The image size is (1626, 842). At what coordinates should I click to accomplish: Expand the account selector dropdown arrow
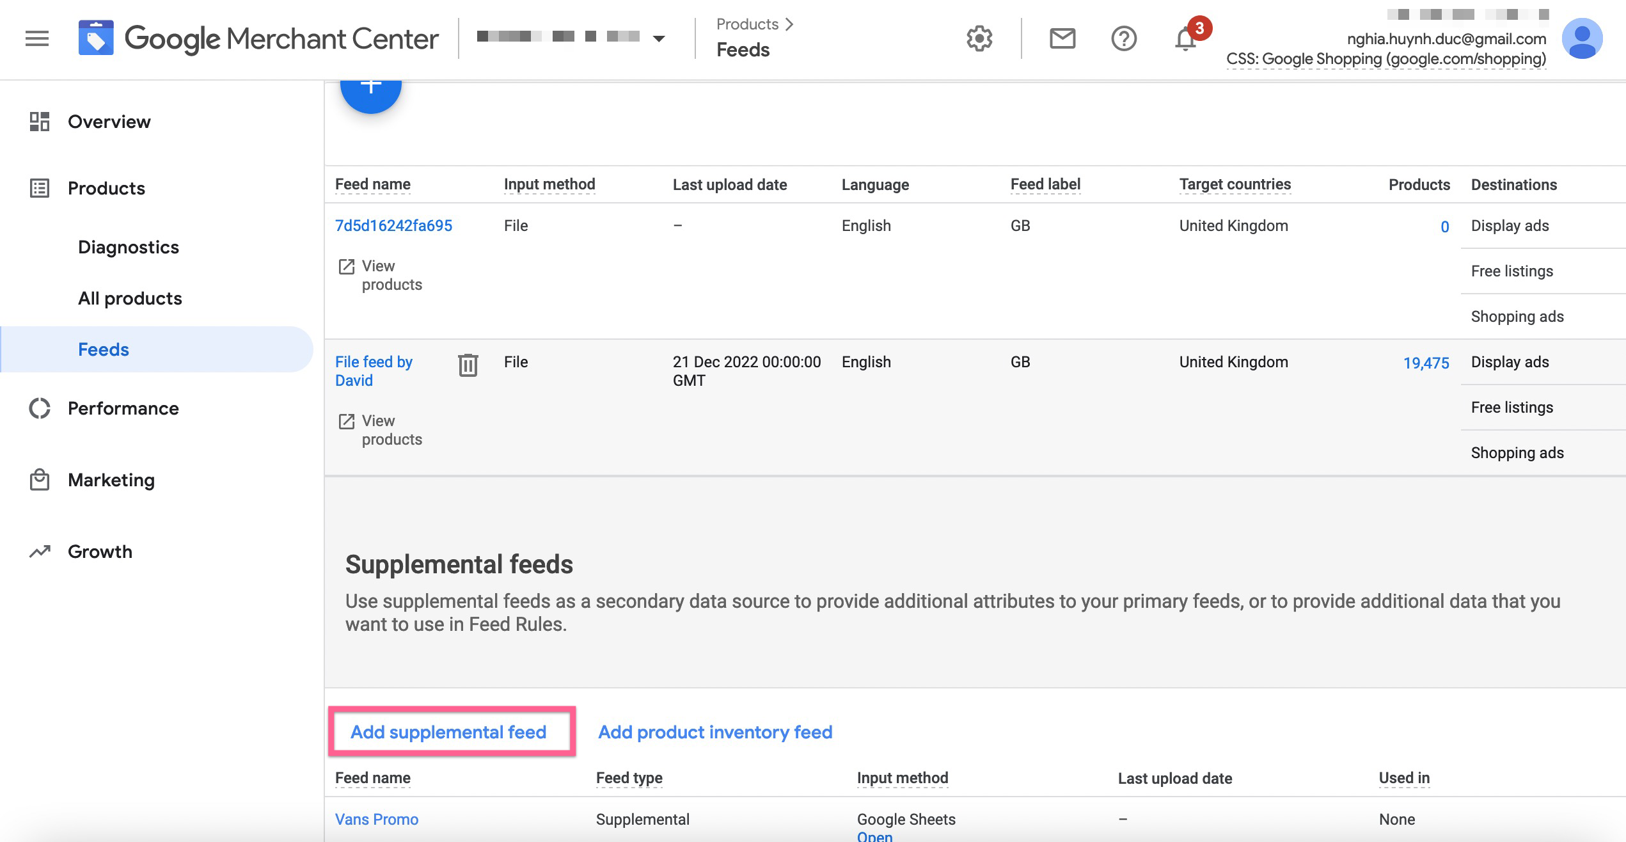(659, 38)
